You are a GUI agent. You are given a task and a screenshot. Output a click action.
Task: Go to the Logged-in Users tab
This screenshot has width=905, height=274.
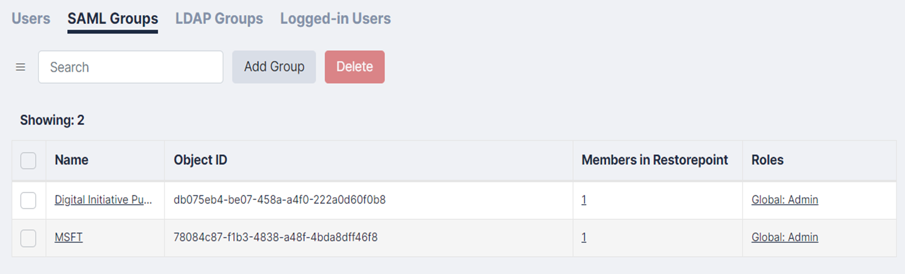[335, 18]
